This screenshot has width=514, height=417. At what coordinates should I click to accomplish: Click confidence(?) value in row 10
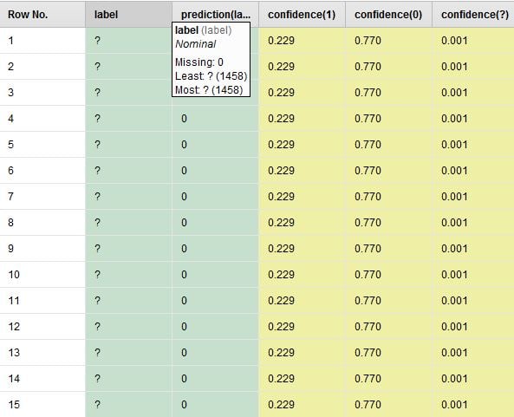click(x=473, y=275)
